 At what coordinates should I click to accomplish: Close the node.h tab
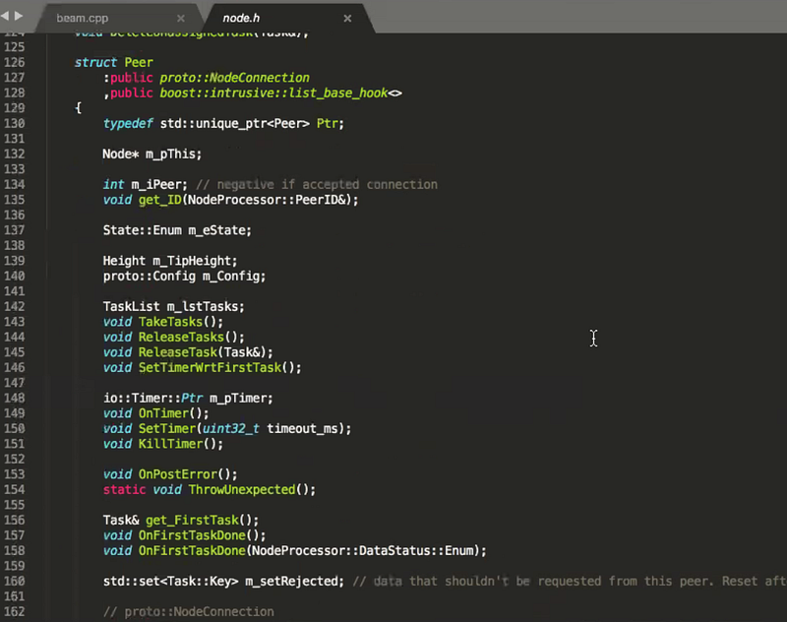(347, 18)
